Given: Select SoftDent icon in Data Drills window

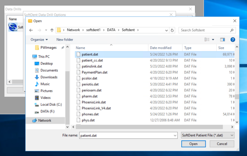Looking at the screenshot, I should pos(13,27).
